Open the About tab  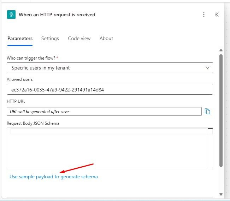tap(106, 38)
